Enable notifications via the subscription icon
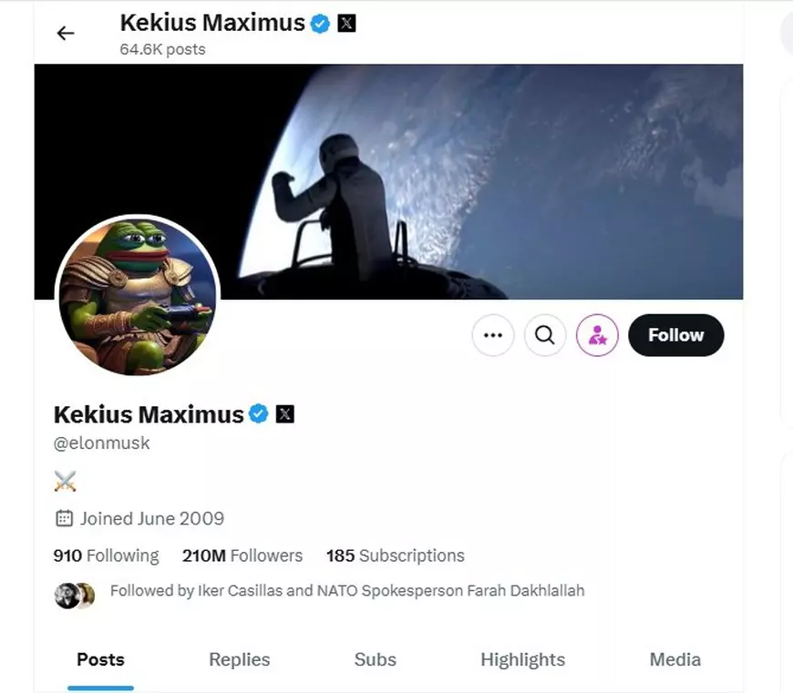Image resolution: width=793 pixels, height=693 pixels. coord(597,335)
